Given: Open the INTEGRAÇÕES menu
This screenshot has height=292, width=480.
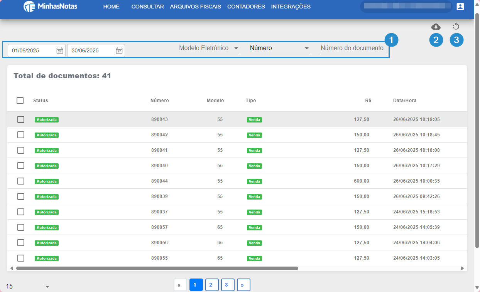Looking at the screenshot, I should (291, 7).
